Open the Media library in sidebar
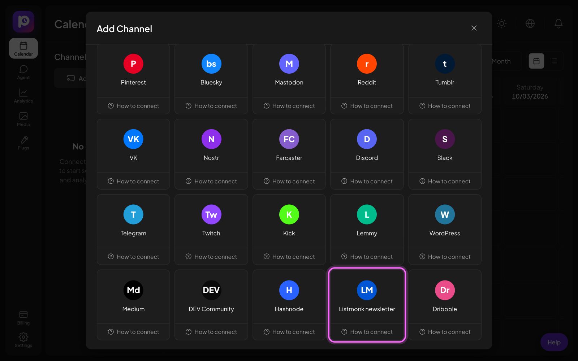Viewport: 578px width, 361px height. pyautogui.click(x=23, y=119)
